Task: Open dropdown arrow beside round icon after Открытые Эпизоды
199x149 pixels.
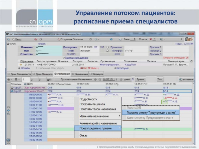Action: 99,39
